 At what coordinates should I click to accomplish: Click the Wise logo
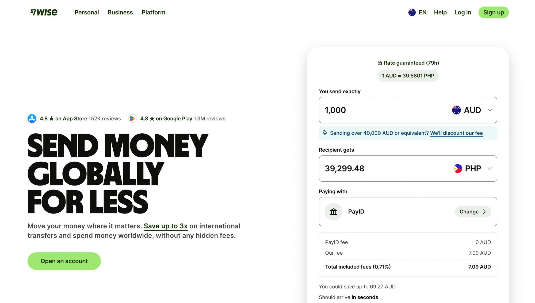(44, 12)
